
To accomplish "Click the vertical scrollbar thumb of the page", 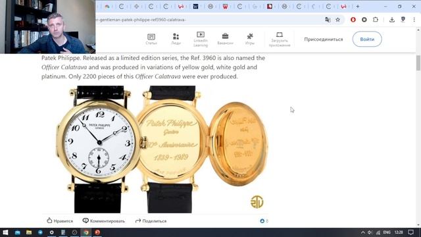I will pos(418,63).
